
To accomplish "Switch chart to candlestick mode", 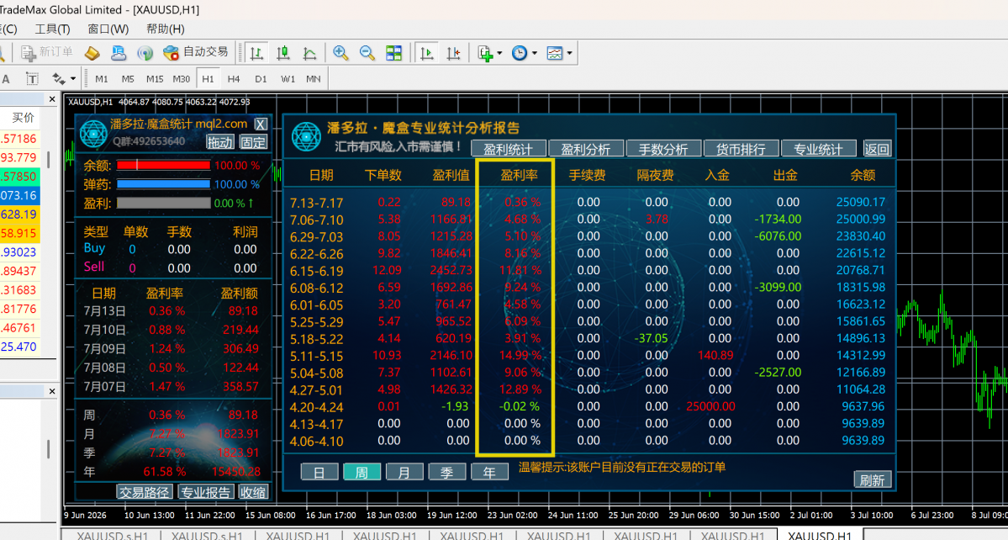I will [282, 53].
